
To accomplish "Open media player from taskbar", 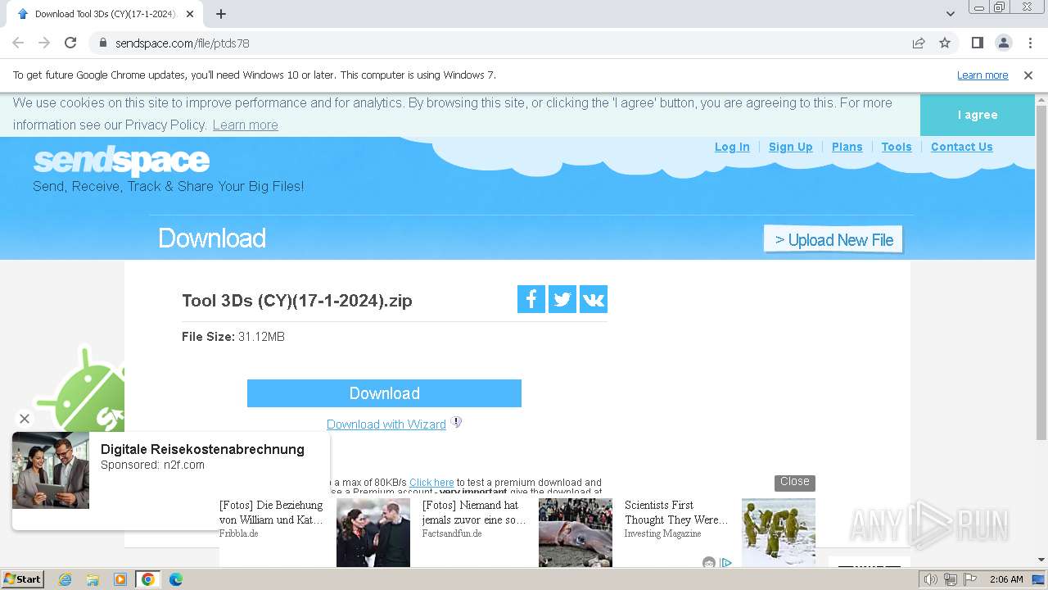I will pos(120,579).
